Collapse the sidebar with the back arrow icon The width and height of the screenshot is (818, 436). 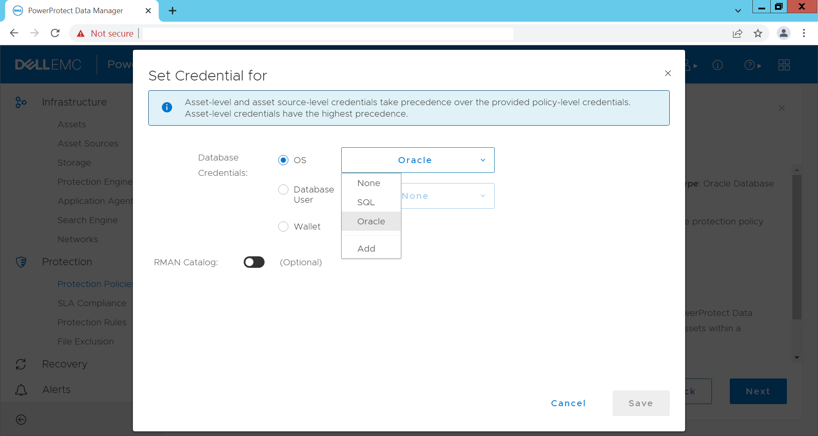click(x=21, y=420)
